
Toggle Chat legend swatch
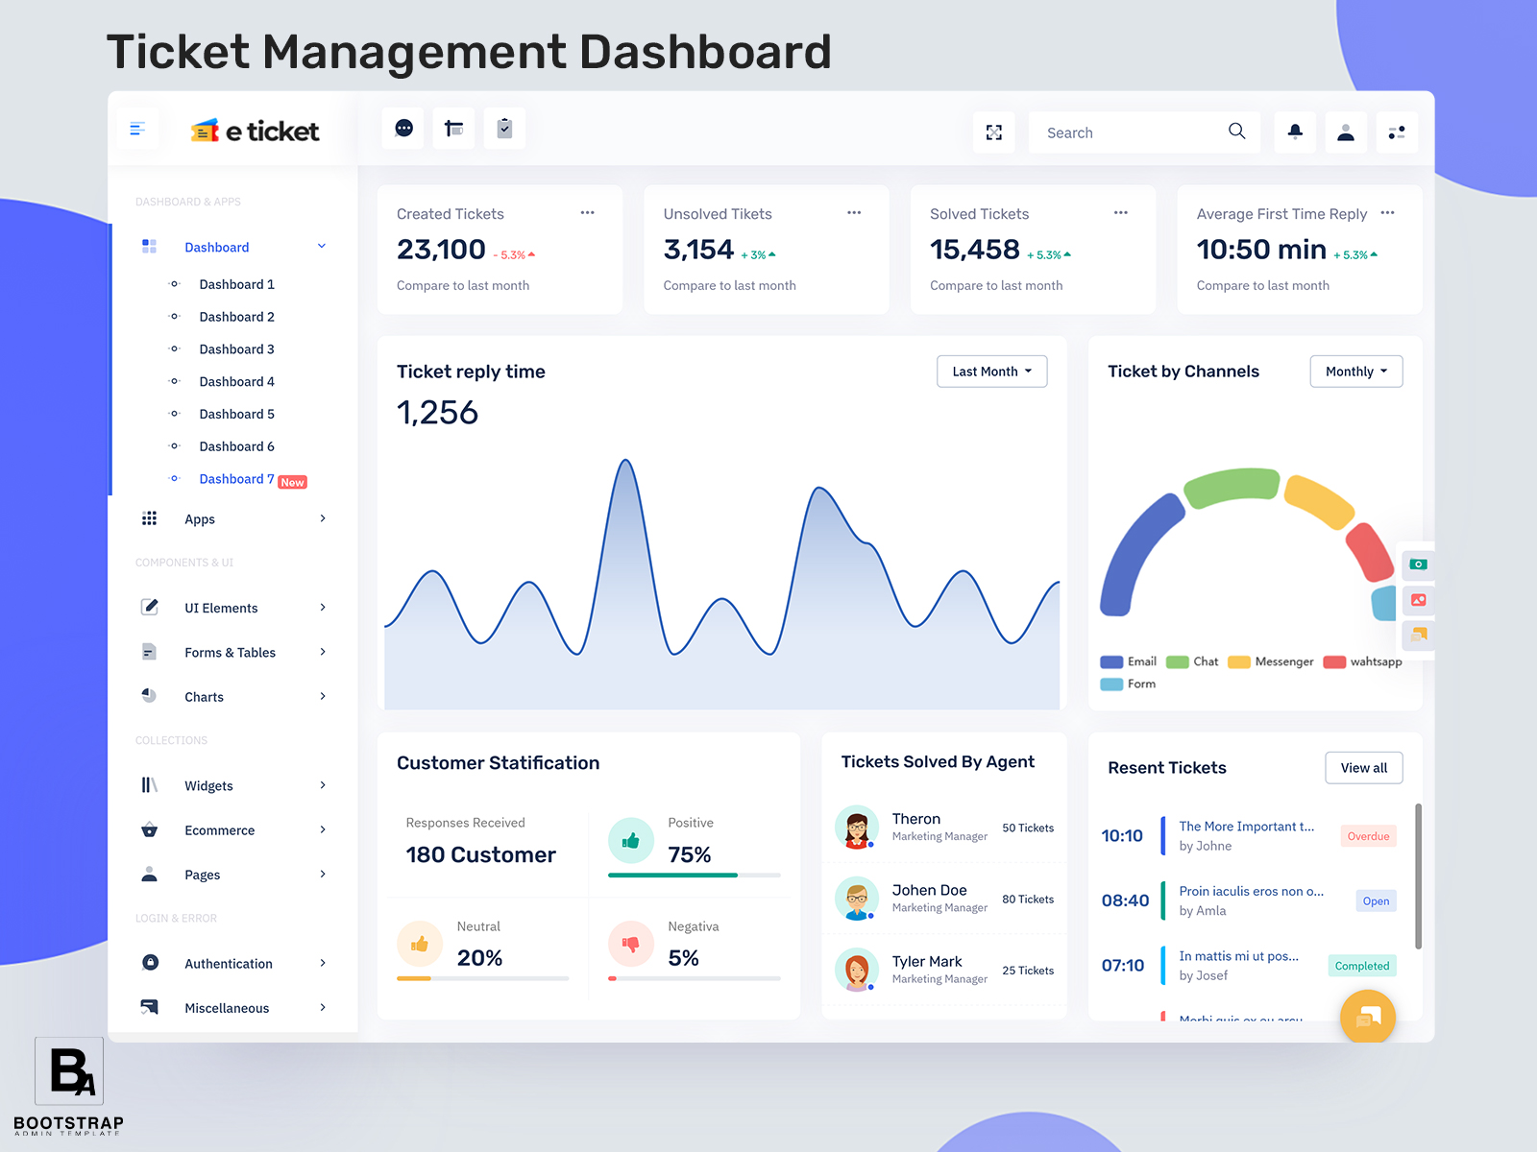(x=1178, y=661)
